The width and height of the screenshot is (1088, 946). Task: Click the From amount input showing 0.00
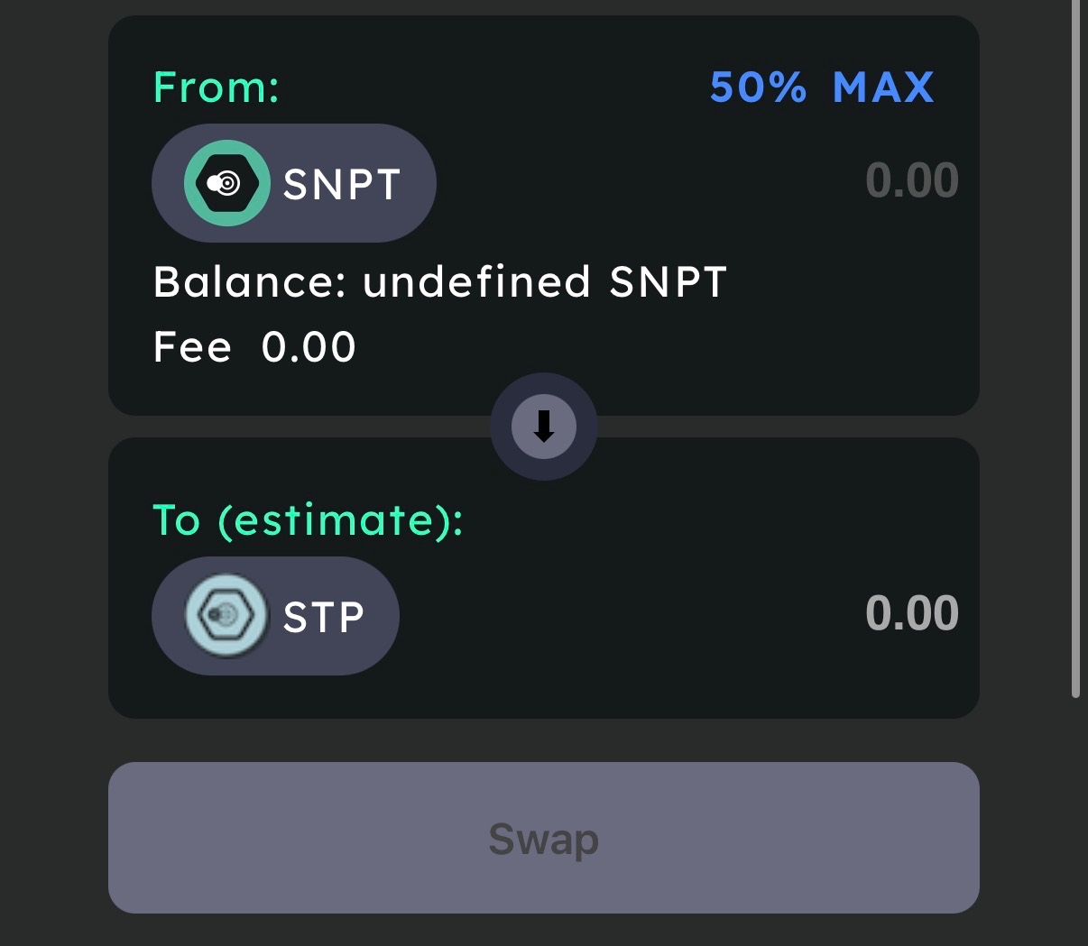click(x=912, y=179)
